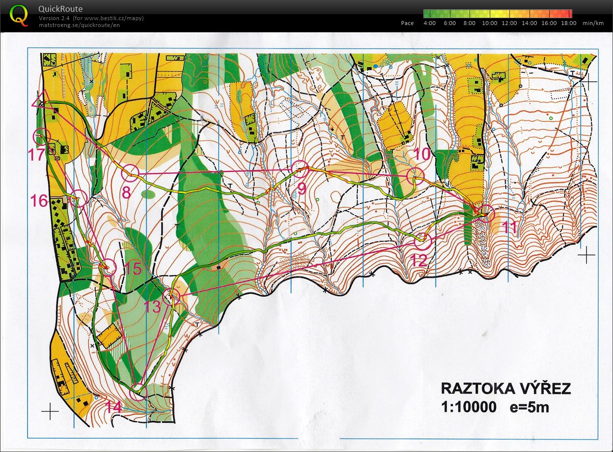Click the red end of the pace color scale
This screenshot has width=613, height=452.
tap(569, 14)
